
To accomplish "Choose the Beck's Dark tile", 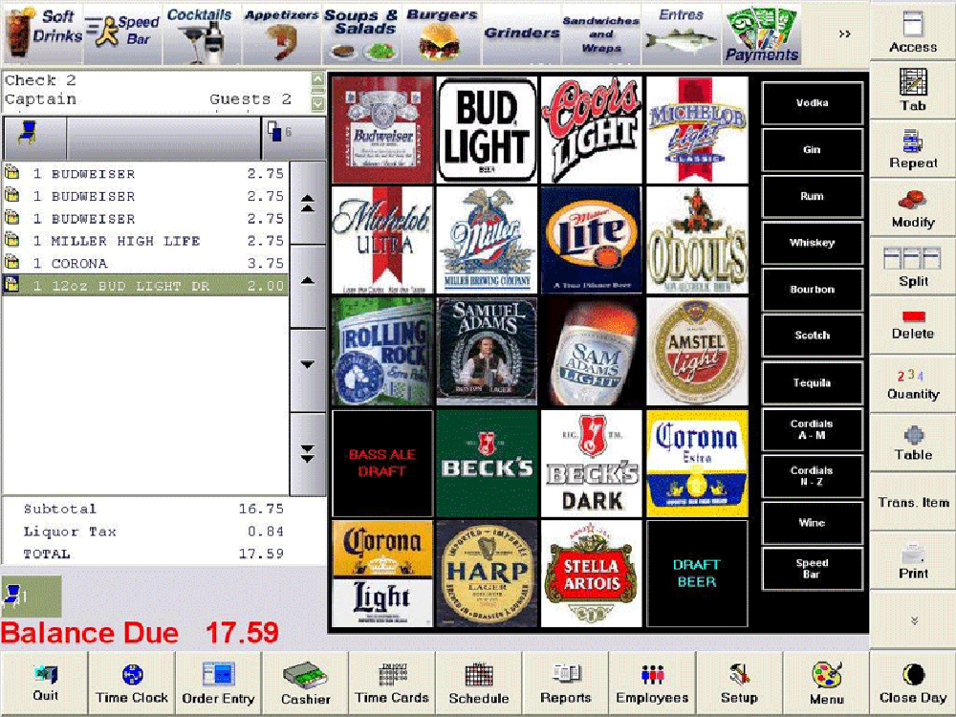I will [x=592, y=463].
